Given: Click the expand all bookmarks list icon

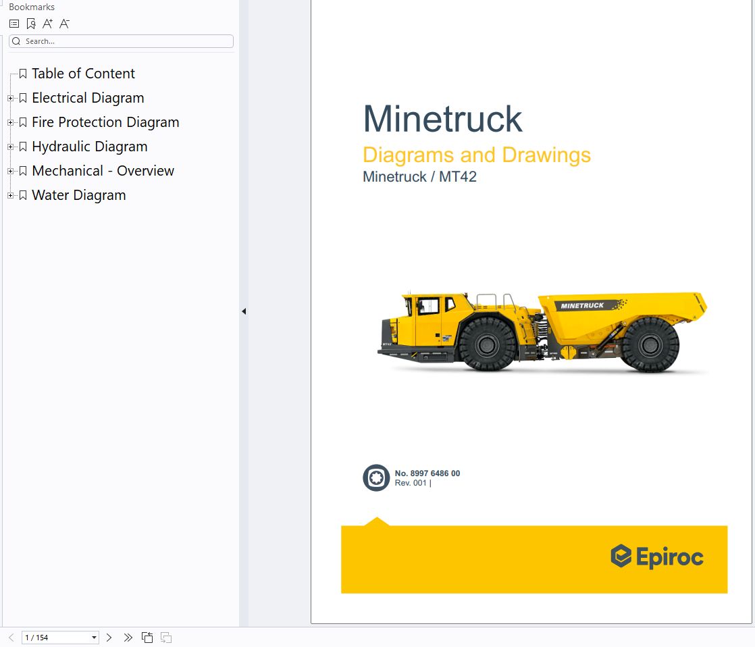Looking at the screenshot, I should tap(14, 24).
